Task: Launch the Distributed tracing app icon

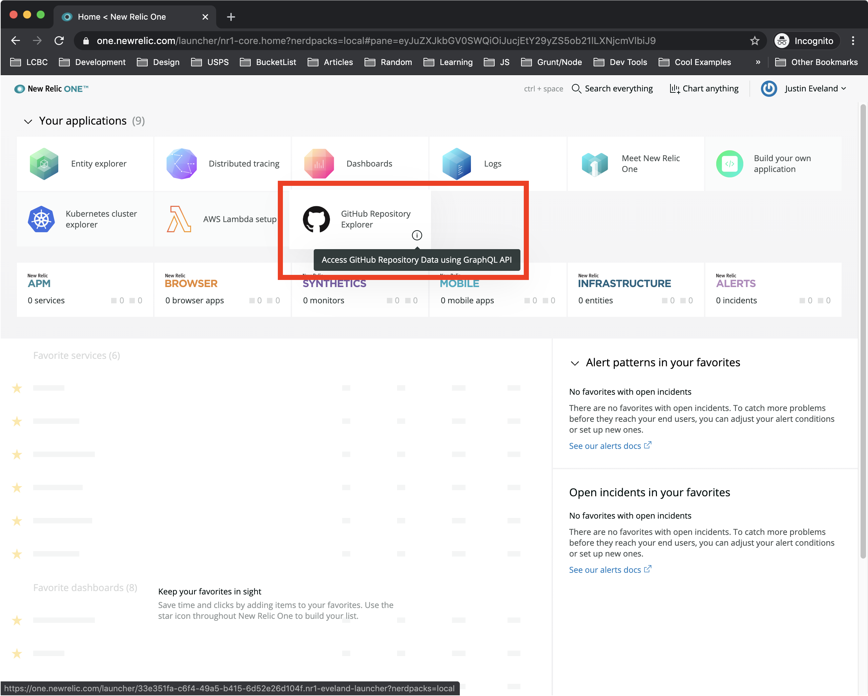Action: pyautogui.click(x=182, y=164)
